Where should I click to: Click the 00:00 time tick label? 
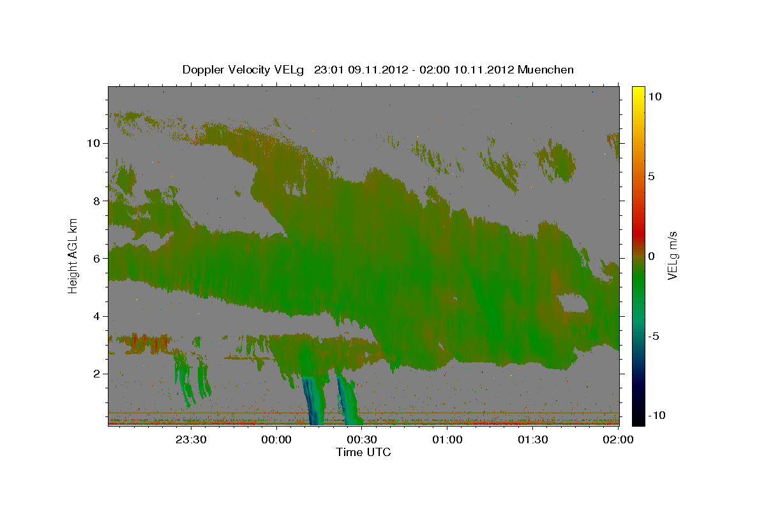(276, 439)
